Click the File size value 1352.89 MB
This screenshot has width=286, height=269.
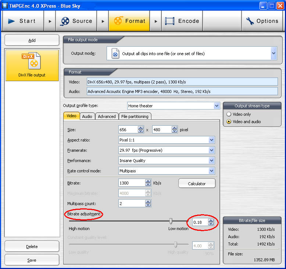click(264, 260)
